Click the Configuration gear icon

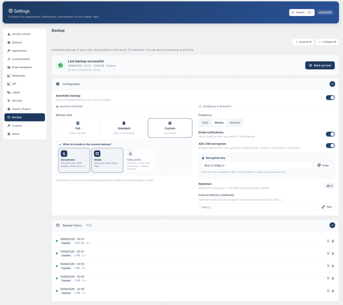tap(58, 84)
